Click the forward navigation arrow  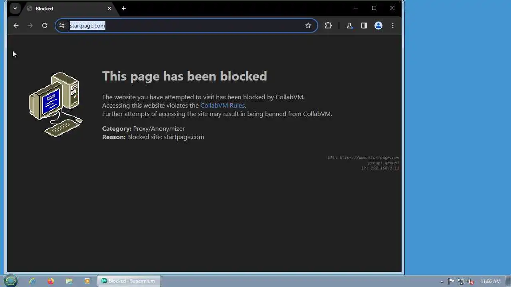(30, 26)
